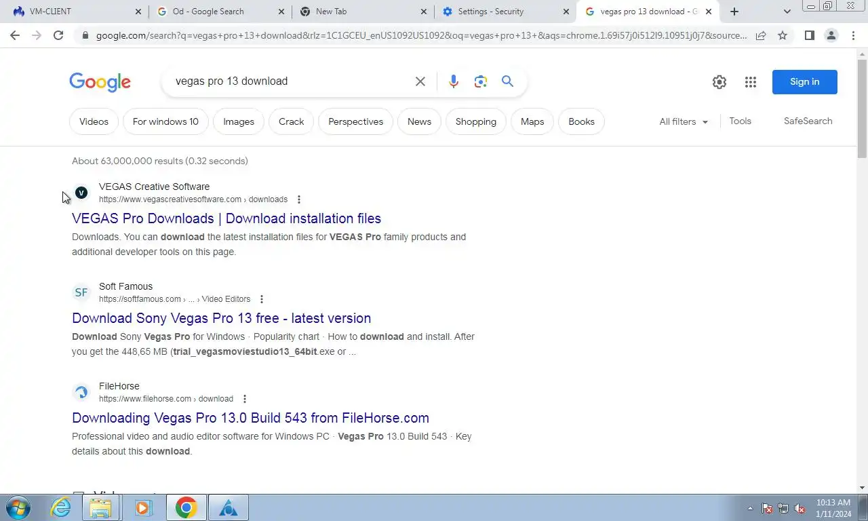Click the VEGAS Creative Software site favicon
Viewport: 868px width, 521px height.
81,193
